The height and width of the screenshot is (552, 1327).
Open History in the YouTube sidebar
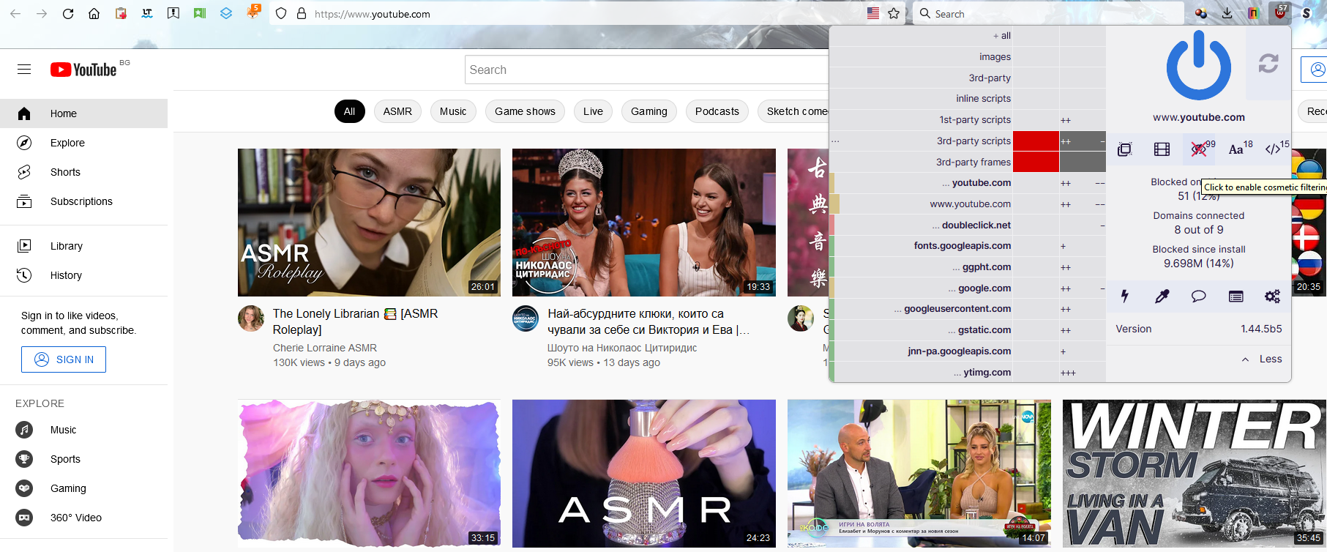[83, 275]
